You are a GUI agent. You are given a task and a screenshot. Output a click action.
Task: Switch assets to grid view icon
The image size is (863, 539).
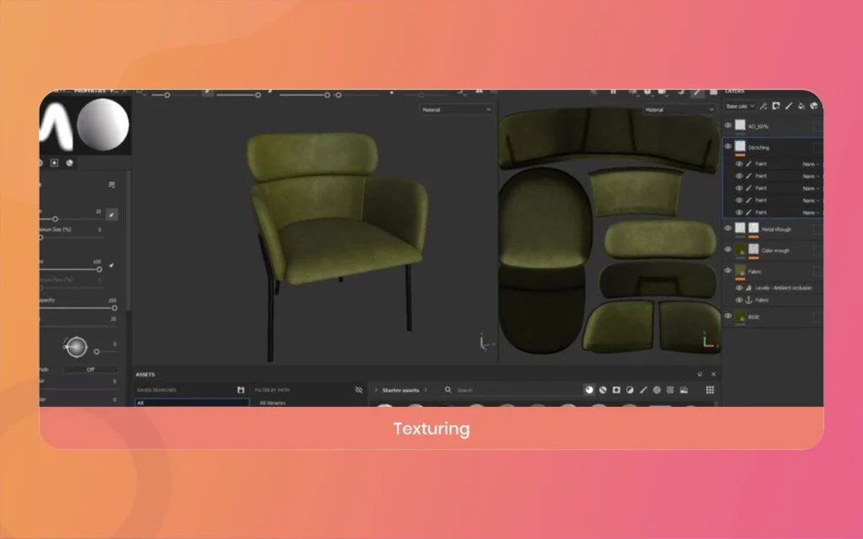coord(710,390)
